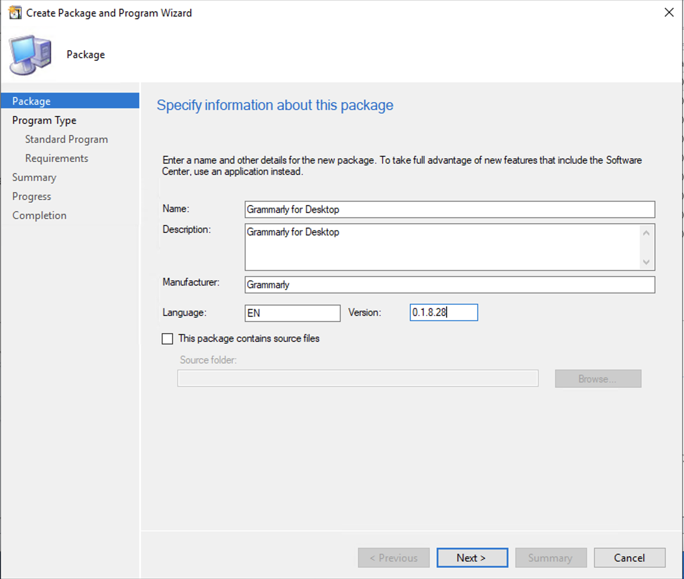Focus the Name input field
The height and width of the screenshot is (579, 684).
[450, 209]
